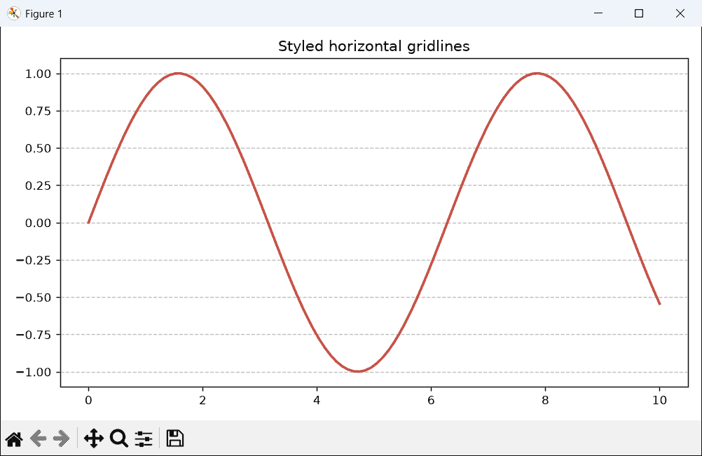
Task: Click the y-axis label 0.00
Action: (38, 223)
